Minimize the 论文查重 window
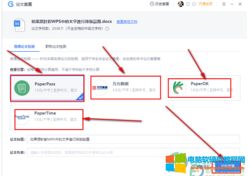 pyautogui.click(x=232, y=4)
